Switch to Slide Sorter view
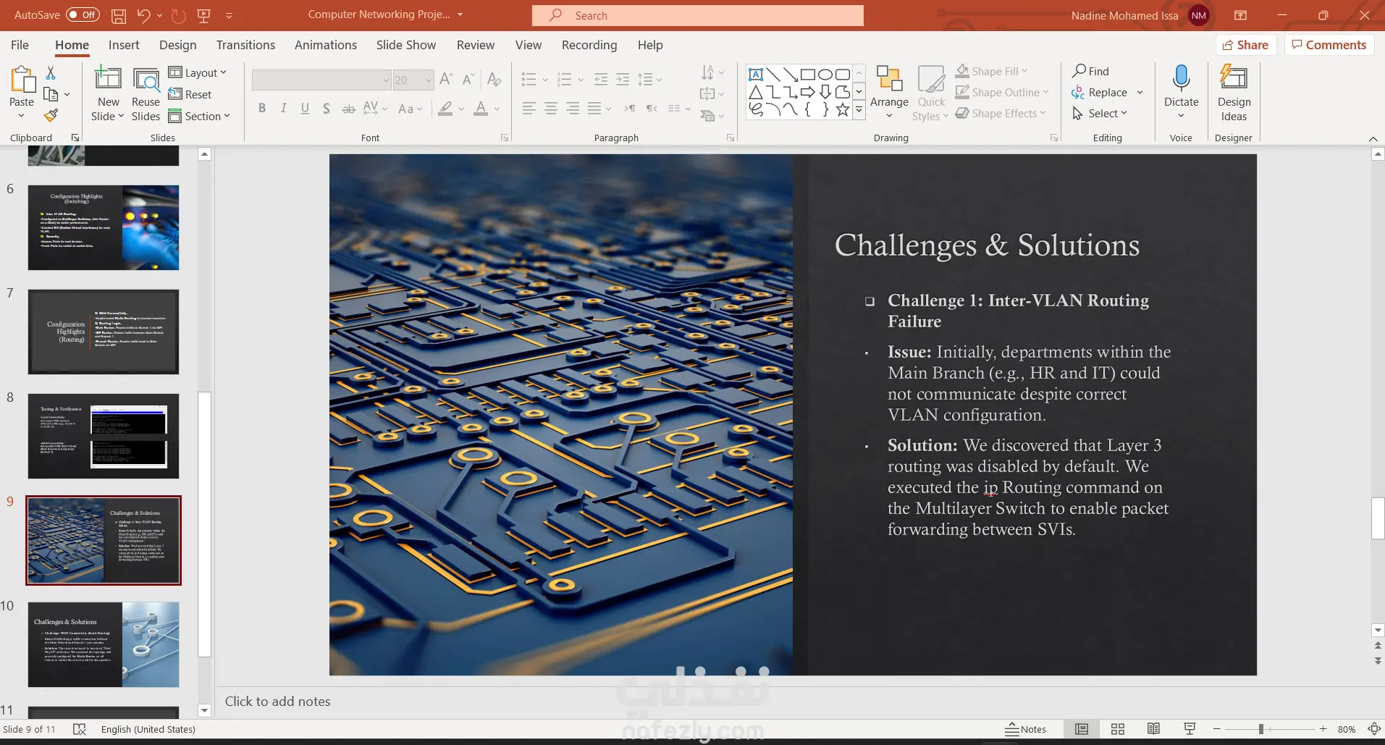Image resolution: width=1385 pixels, height=745 pixels. point(1118,729)
